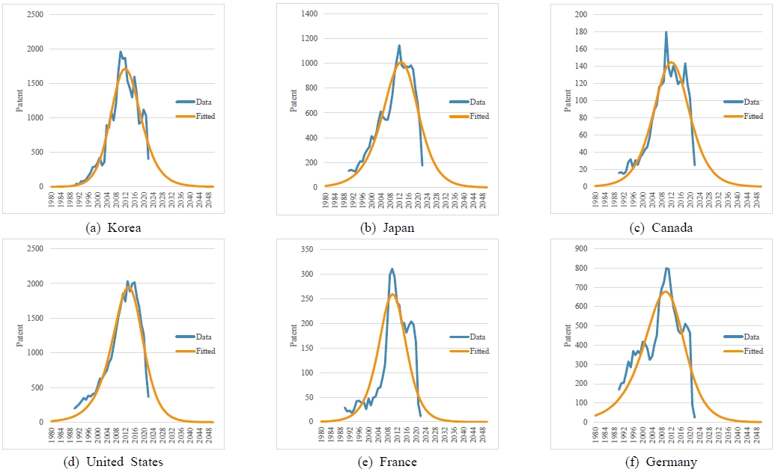This screenshot has height=472, width=775.
Task: Select the "(f) Germany" caption
Action: 661,462
